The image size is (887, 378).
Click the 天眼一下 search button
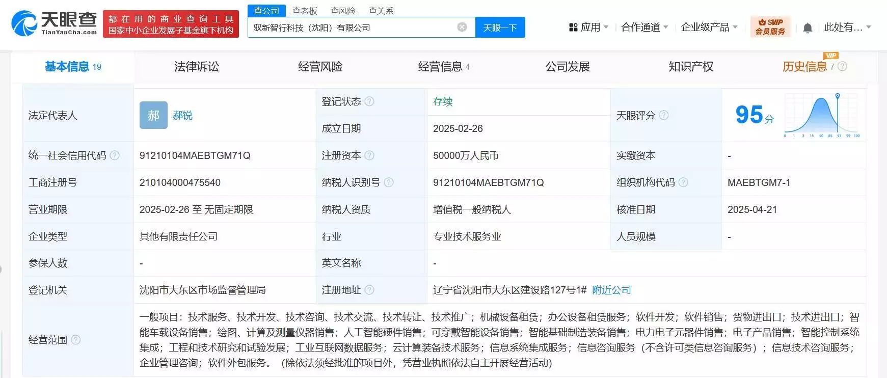click(500, 28)
